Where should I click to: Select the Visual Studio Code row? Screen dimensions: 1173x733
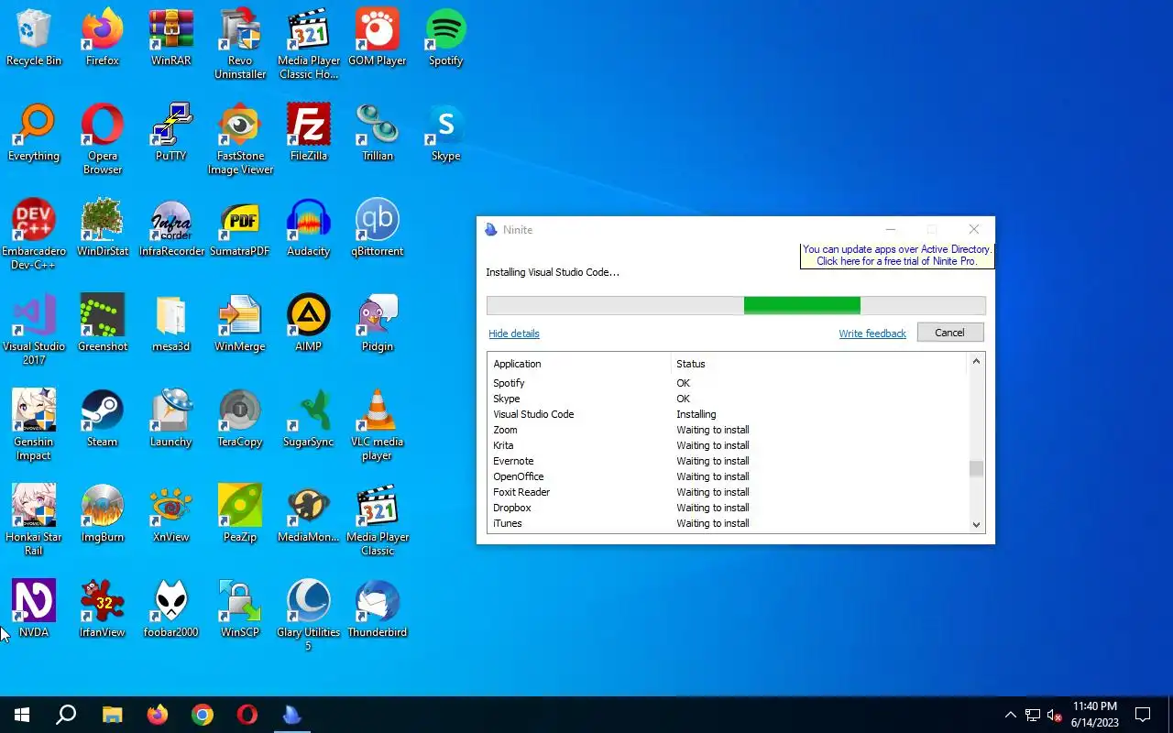point(729,414)
